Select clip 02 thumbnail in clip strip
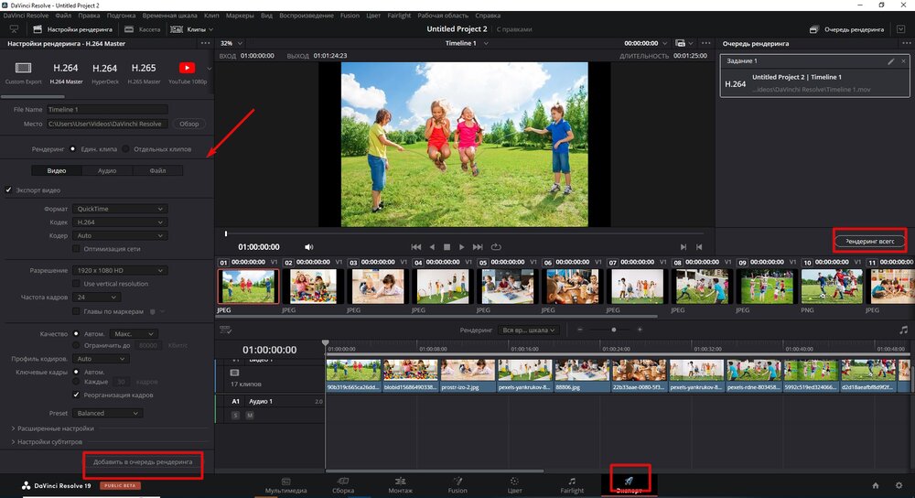Image resolution: width=915 pixels, height=498 pixels. [313, 286]
